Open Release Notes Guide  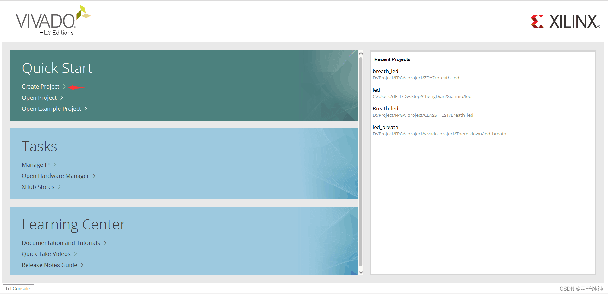pos(49,265)
